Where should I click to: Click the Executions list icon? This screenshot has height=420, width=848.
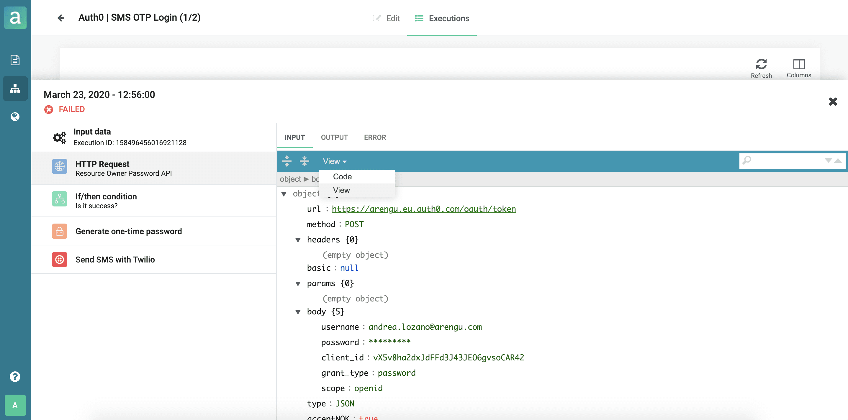(x=419, y=18)
